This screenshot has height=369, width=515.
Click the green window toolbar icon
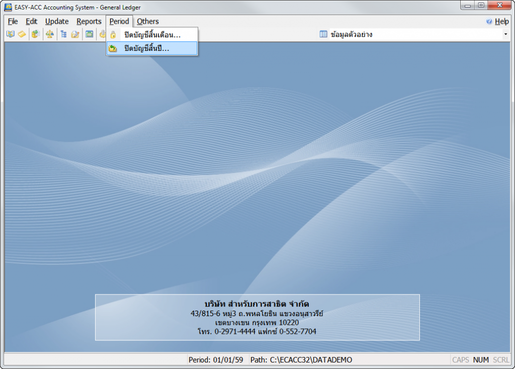[x=89, y=34]
